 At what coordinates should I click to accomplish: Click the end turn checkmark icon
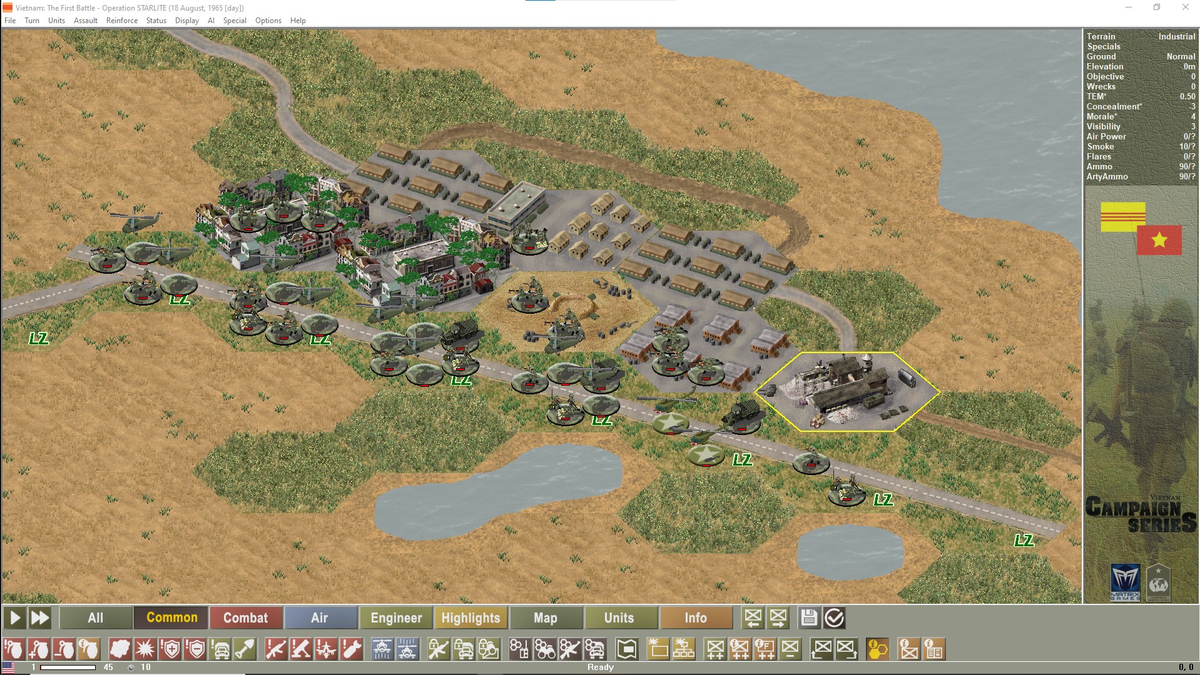pos(834,617)
